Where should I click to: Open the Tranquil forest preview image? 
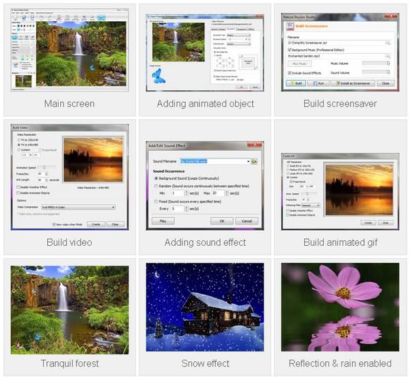tap(70, 310)
